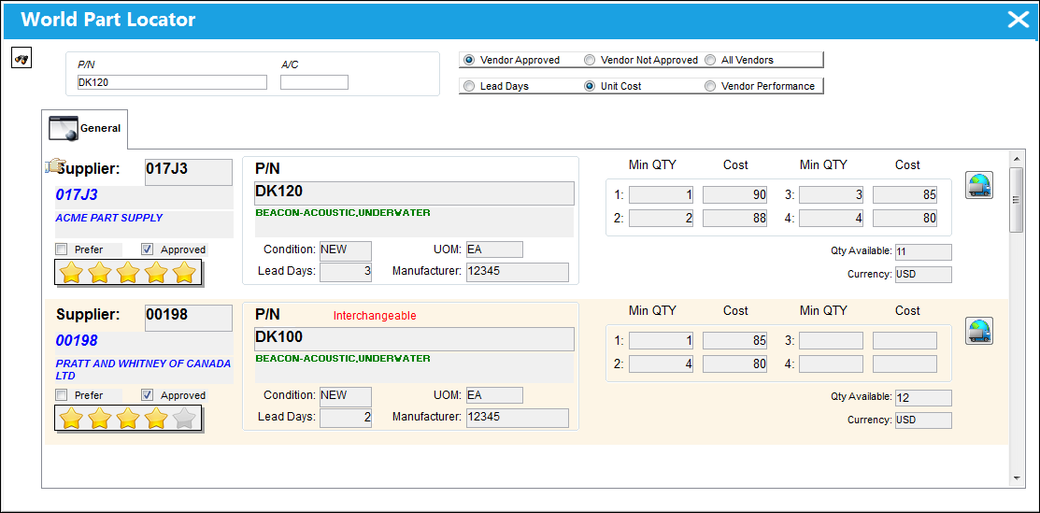Click the globe truck icon for supplier 017J3
Screen dimensions: 1040x513
[979, 185]
